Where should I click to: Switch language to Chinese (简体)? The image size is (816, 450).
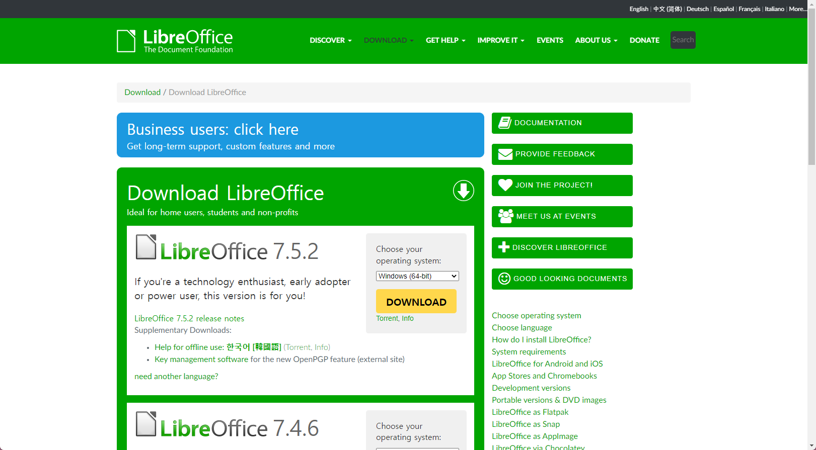tap(667, 9)
